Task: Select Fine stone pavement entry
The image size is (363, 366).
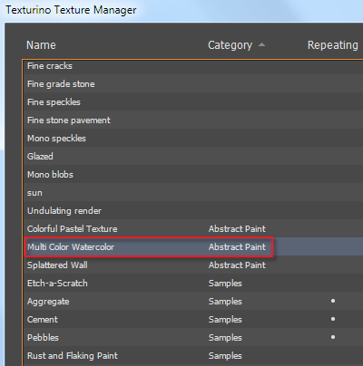Action: point(193,120)
